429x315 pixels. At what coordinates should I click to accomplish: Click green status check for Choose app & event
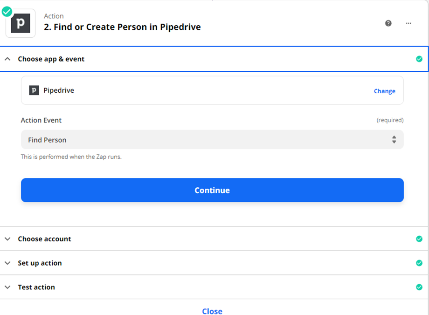pyautogui.click(x=419, y=59)
